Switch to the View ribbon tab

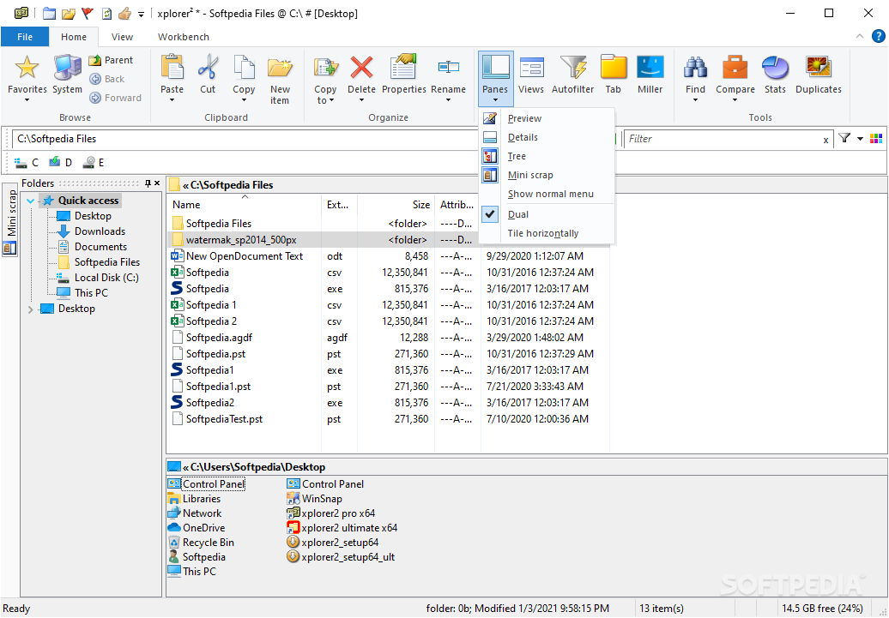122,37
